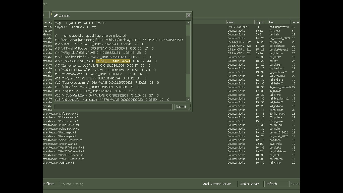Sort server list by Latency column
343x193 pixels.
(x=296, y=22)
